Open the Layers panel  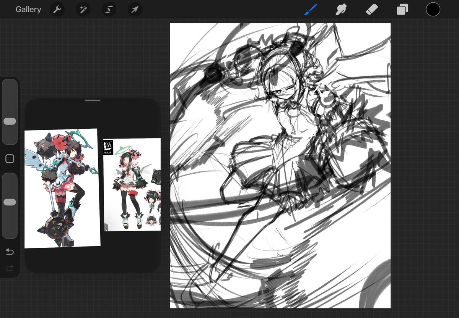click(402, 10)
